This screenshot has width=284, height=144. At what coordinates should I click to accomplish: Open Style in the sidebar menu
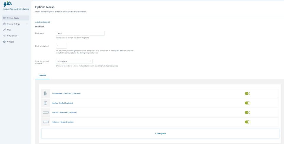(x=9, y=30)
